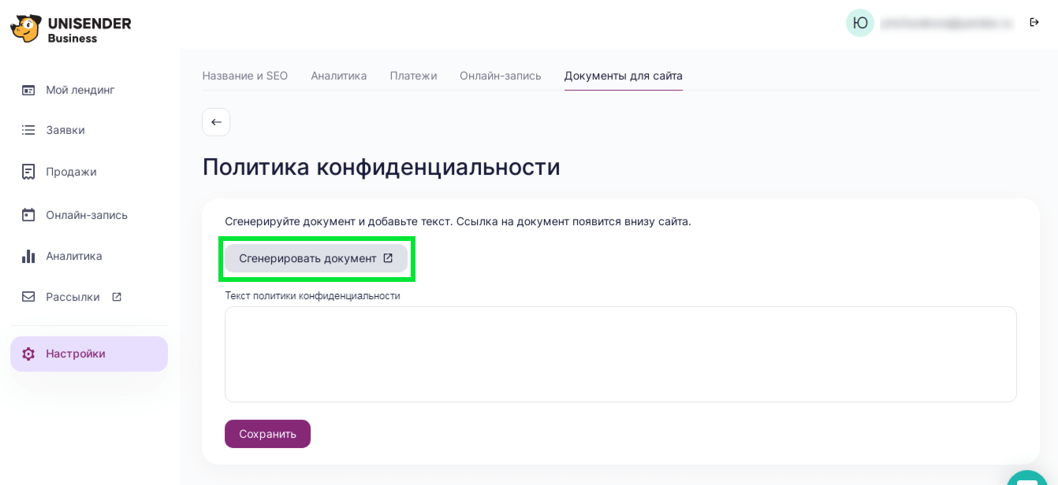Select the Документы для сайта tab
Screen dimensions: 1058x485
624,76
